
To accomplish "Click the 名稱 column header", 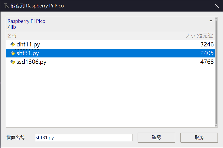I will point(12,36).
